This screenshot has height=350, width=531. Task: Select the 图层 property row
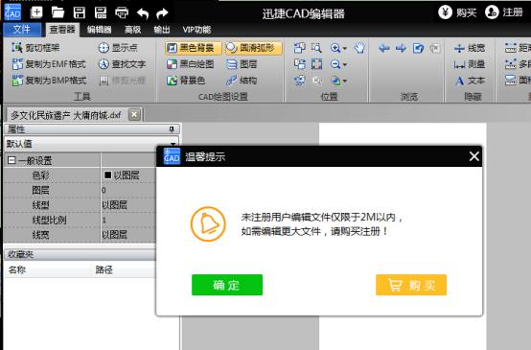coord(80,190)
